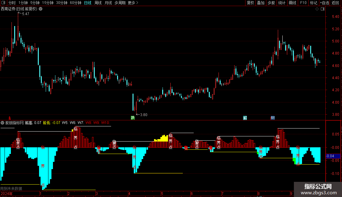Open the red S signal marker

[9, 118]
